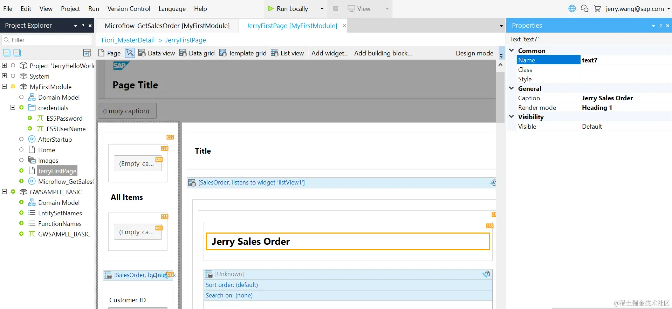Select GWSAMPLE_BASIC constant in tree
The image size is (672, 309).
(64, 234)
